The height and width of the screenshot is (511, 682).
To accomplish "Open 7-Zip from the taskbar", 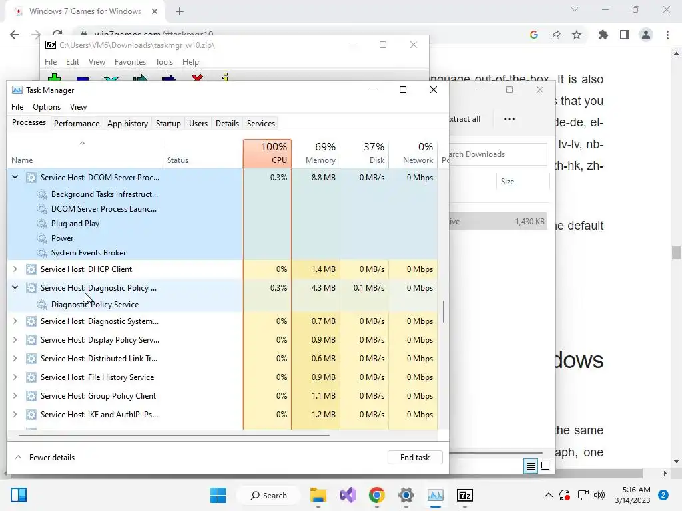I will point(464,495).
